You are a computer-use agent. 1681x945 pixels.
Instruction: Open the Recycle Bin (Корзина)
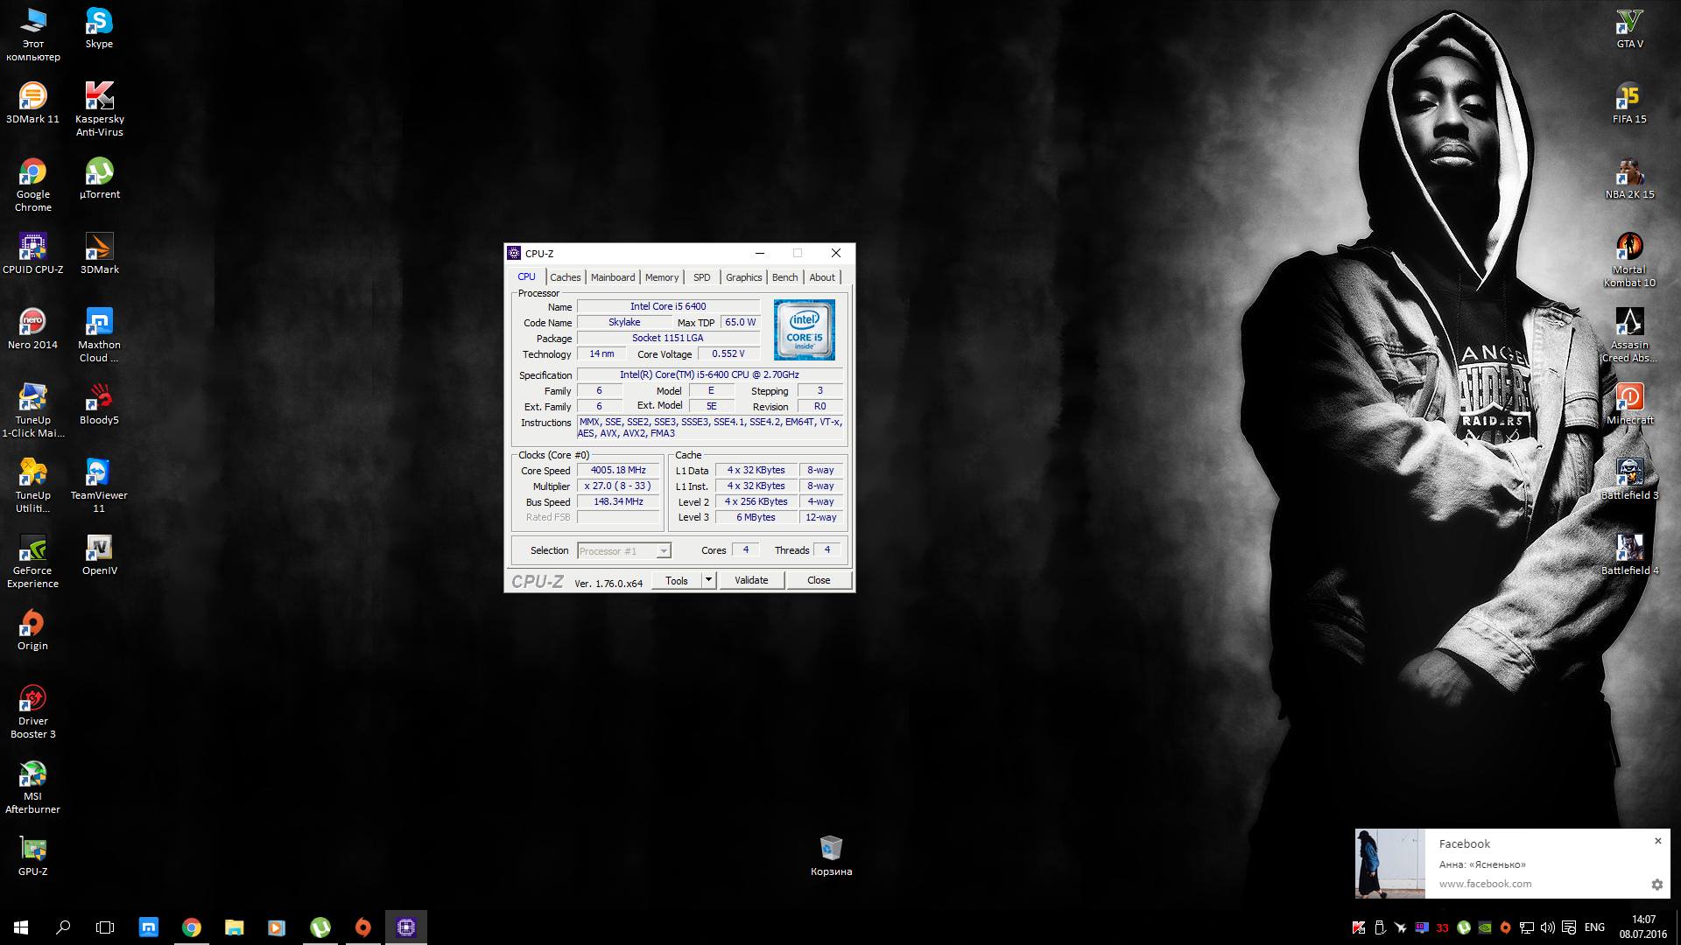click(830, 848)
